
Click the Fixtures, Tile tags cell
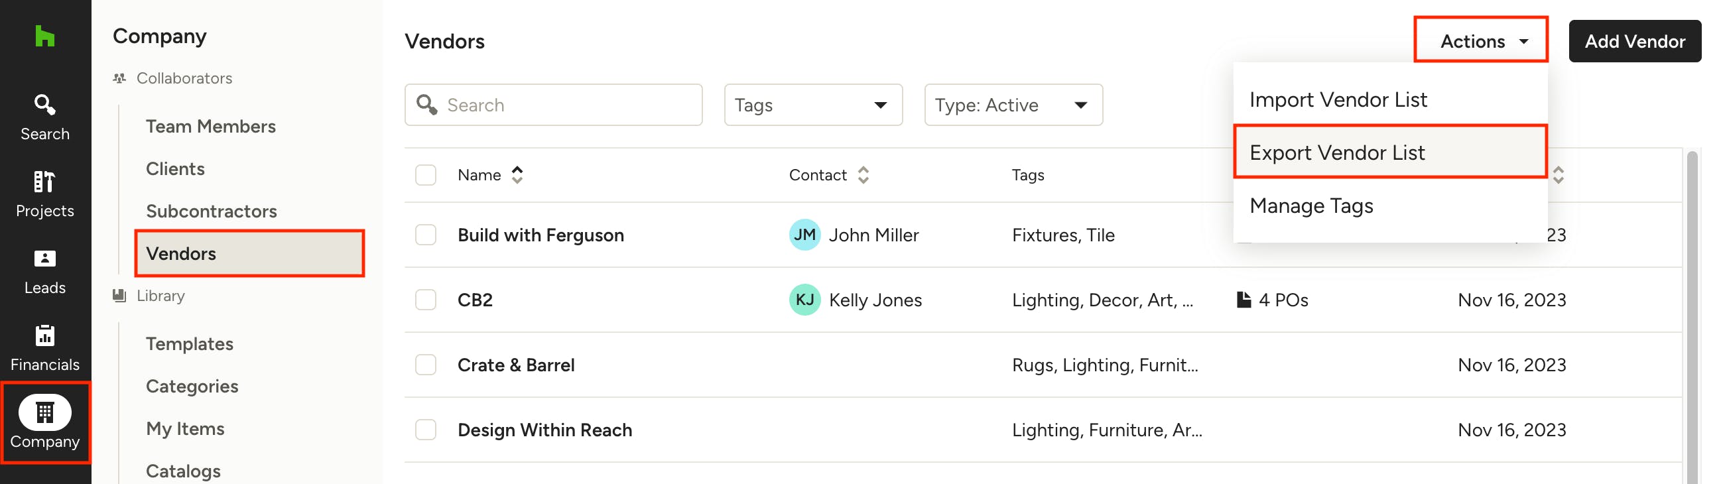click(1063, 235)
